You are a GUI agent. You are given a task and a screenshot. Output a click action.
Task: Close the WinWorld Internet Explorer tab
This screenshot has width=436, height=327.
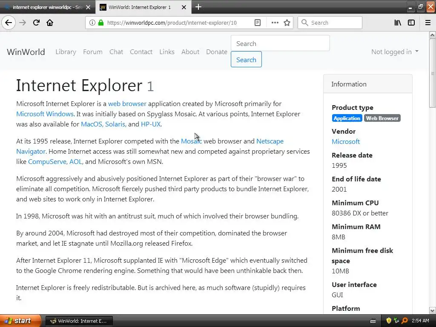(x=184, y=7)
